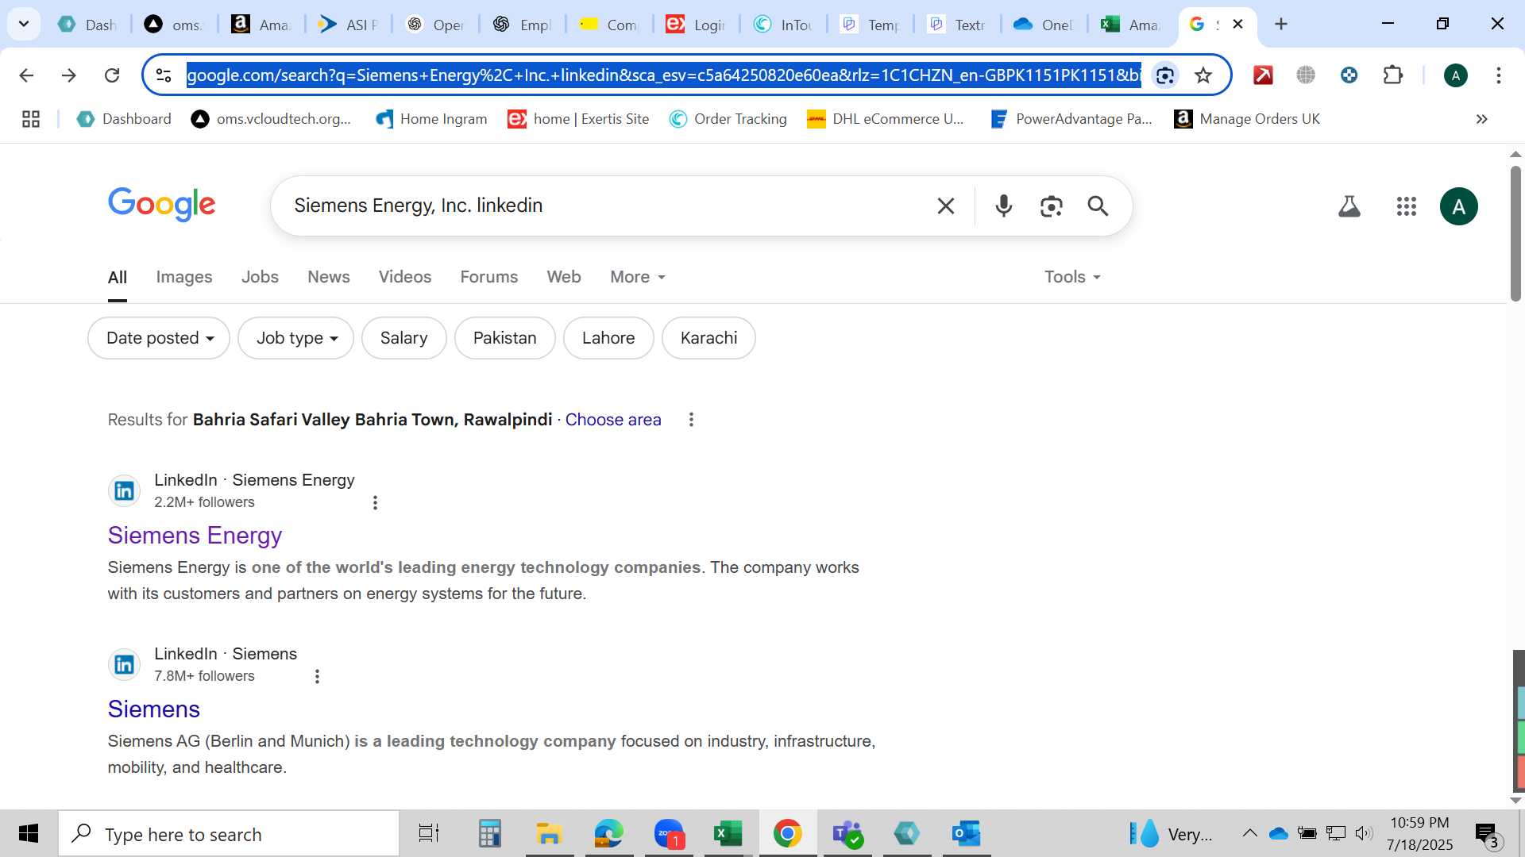The height and width of the screenshot is (857, 1525).
Task: Start voice search with microphone icon
Action: click(1004, 206)
